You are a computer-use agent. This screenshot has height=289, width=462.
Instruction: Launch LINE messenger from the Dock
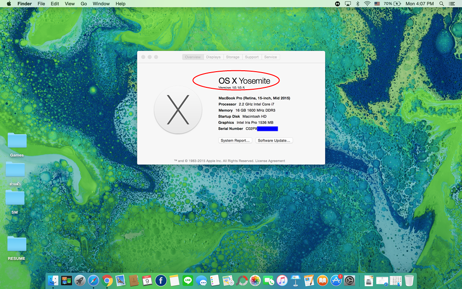(x=188, y=281)
